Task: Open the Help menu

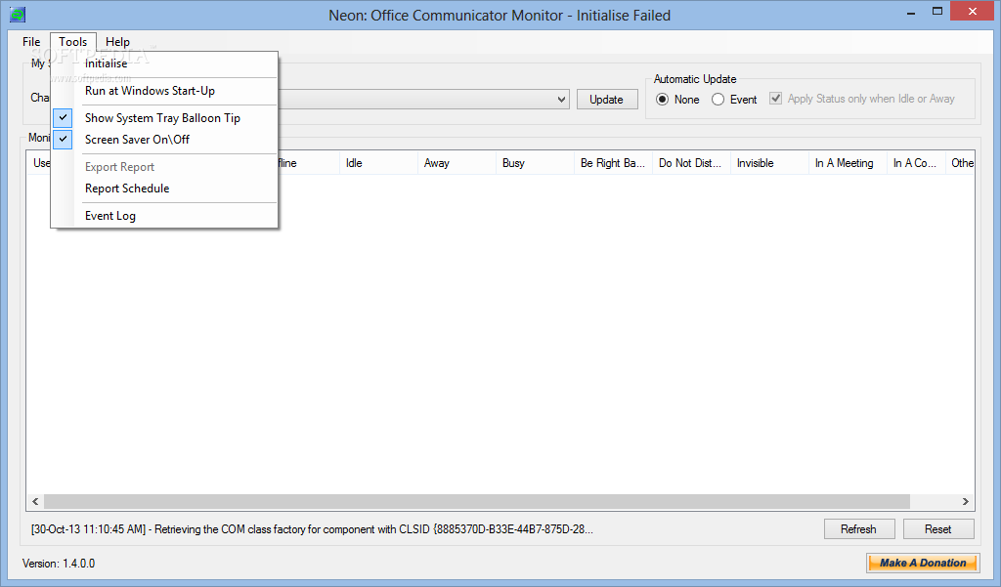Action: 117,41
